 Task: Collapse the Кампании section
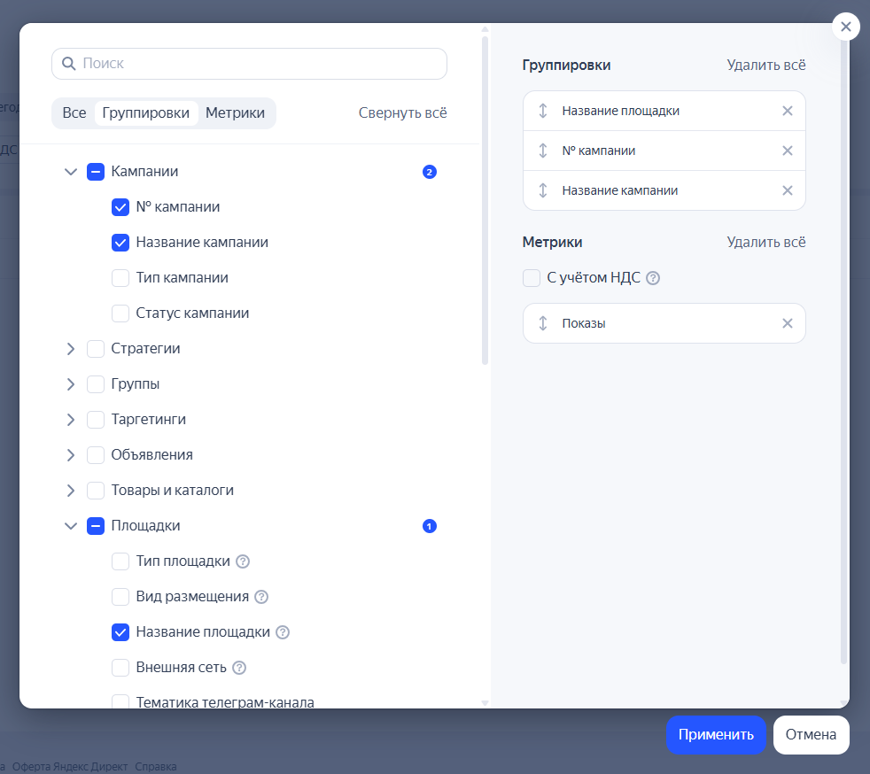71,172
